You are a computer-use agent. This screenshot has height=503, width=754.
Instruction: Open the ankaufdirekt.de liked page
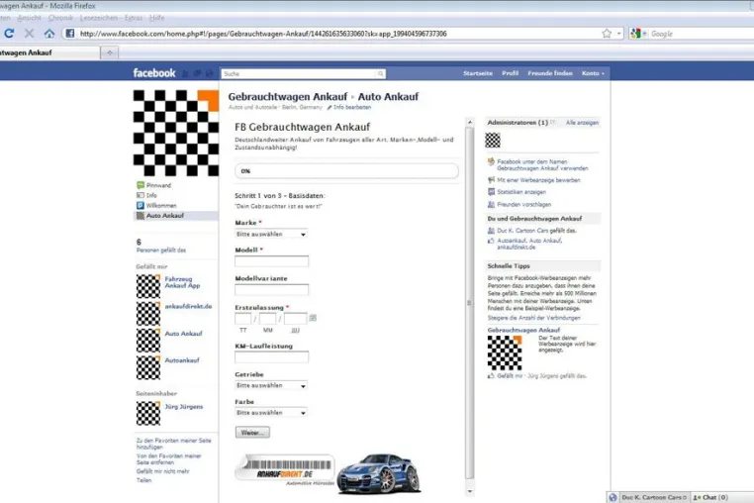point(188,306)
